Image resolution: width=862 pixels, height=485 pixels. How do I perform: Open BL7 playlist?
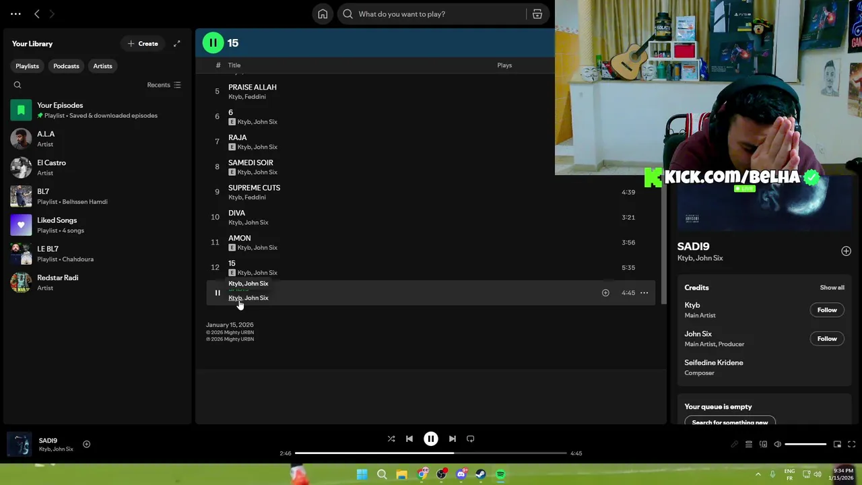[98, 197]
